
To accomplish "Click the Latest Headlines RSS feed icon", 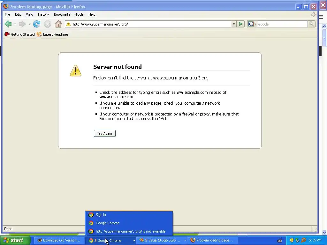I will click(x=39, y=34).
